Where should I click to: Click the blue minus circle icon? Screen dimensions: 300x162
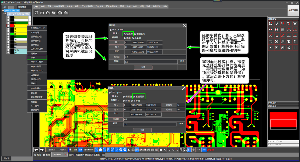tap(125, 150)
